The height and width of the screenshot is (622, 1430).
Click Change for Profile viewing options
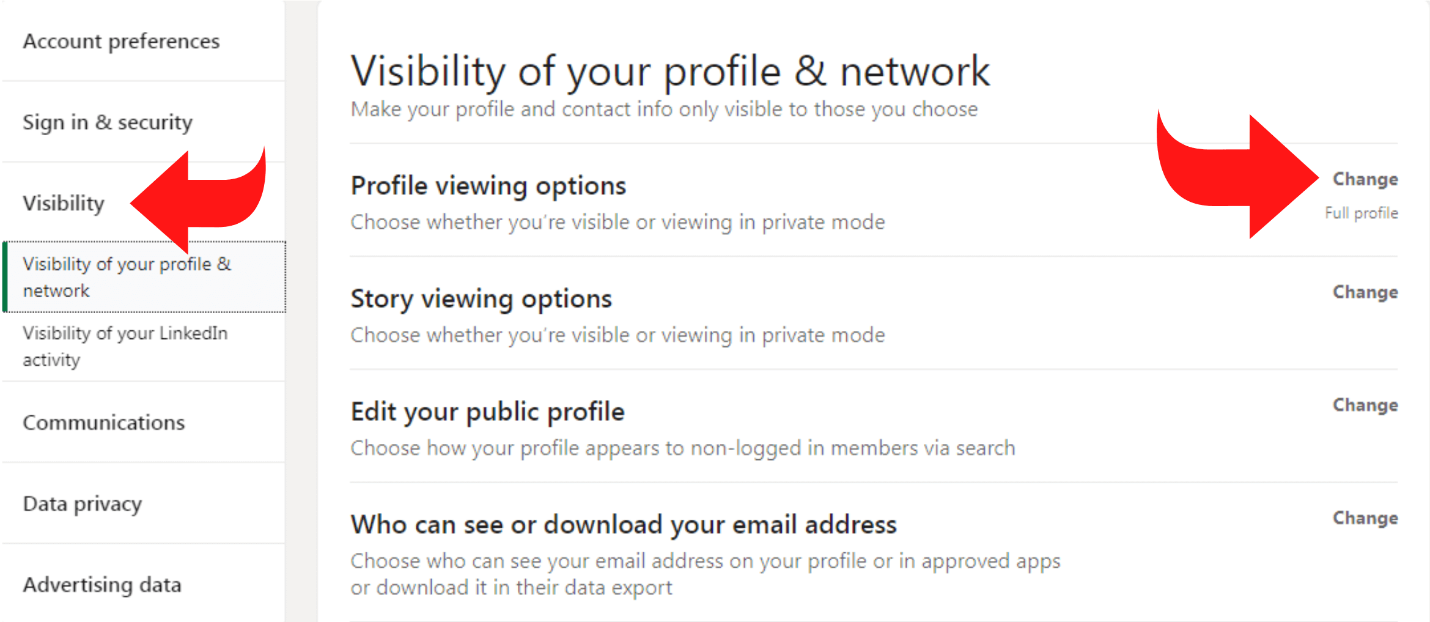[x=1365, y=179]
